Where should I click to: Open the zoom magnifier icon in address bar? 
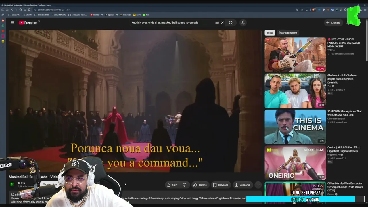point(302,10)
